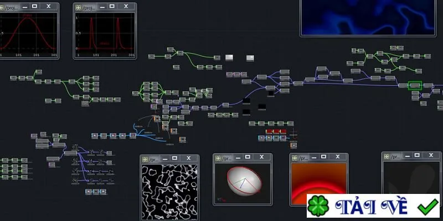
Task: Click the green checkmark beside TẢI VỀ
Action: click(x=427, y=207)
